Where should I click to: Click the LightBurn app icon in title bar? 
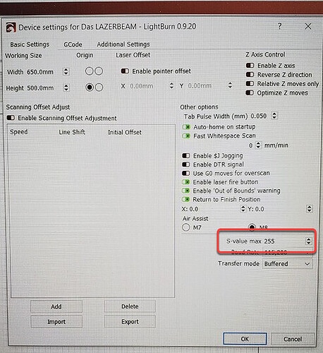point(11,28)
